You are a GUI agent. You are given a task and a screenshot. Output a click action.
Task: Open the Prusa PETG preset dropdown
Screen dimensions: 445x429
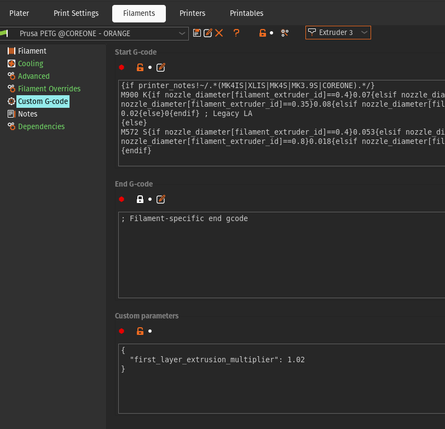pos(101,33)
